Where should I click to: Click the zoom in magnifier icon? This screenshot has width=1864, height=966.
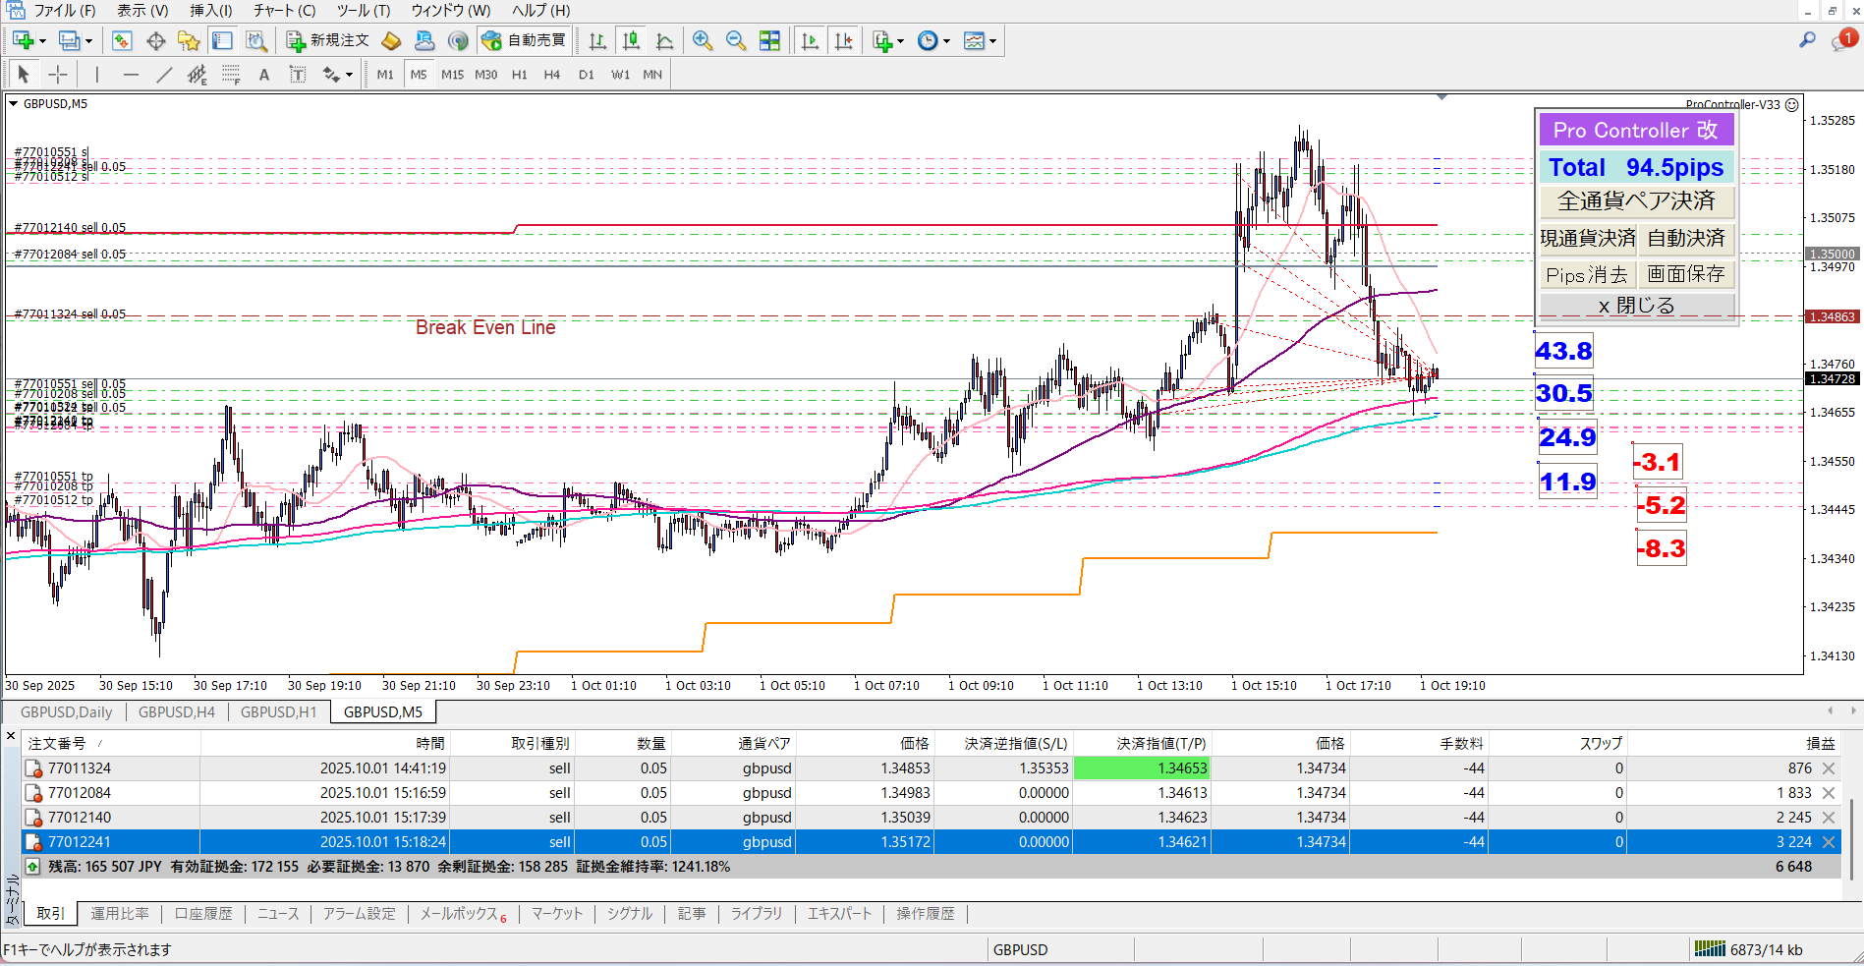[x=702, y=40]
